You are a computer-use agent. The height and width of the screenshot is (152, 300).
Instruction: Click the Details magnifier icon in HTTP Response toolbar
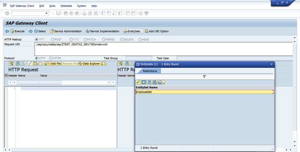tap(120, 63)
